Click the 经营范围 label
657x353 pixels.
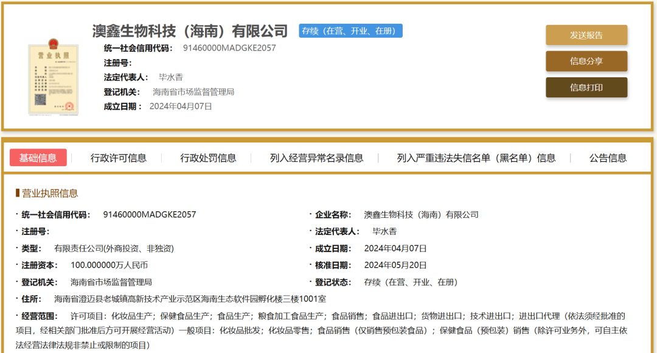tap(40, 316)
